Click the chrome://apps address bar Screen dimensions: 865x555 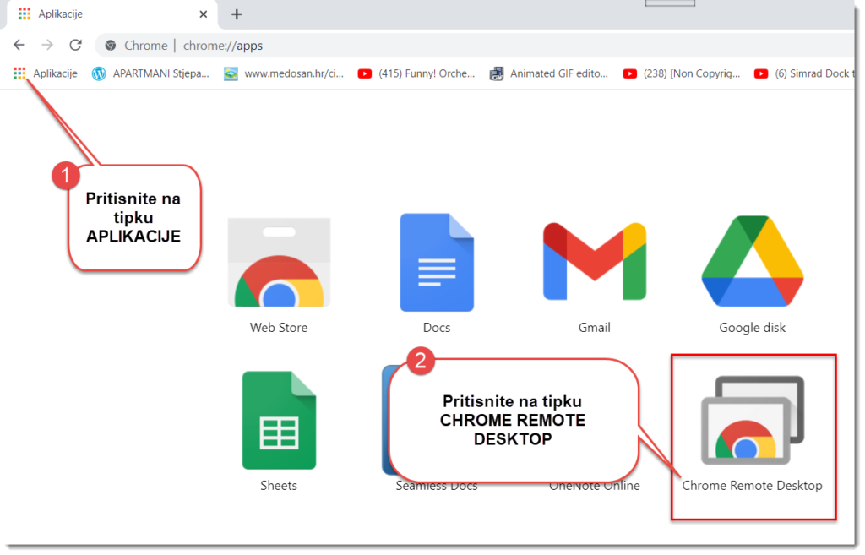(x=422, y=46)
